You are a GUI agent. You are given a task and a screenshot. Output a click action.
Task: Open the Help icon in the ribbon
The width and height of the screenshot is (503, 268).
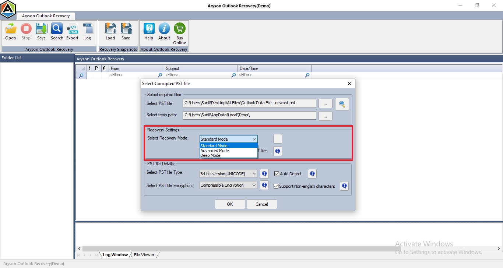(x=149, y=29)
